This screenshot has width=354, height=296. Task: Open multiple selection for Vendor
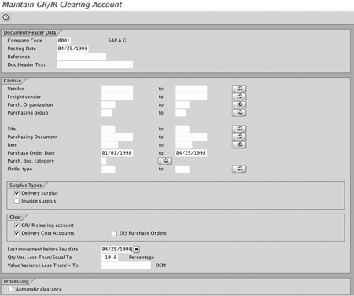point(239,89)
